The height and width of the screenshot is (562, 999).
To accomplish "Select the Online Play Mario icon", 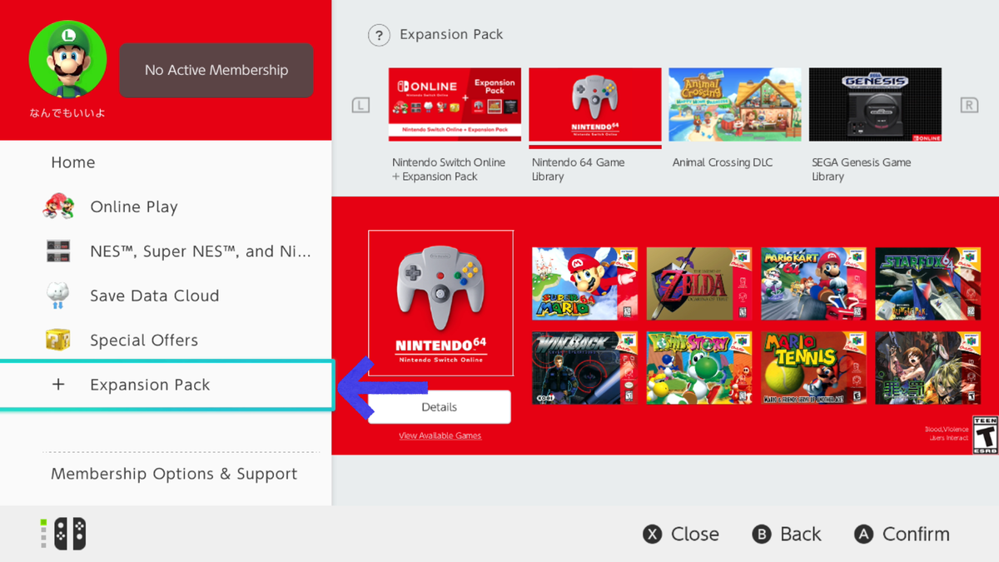I will coord(58,206).
